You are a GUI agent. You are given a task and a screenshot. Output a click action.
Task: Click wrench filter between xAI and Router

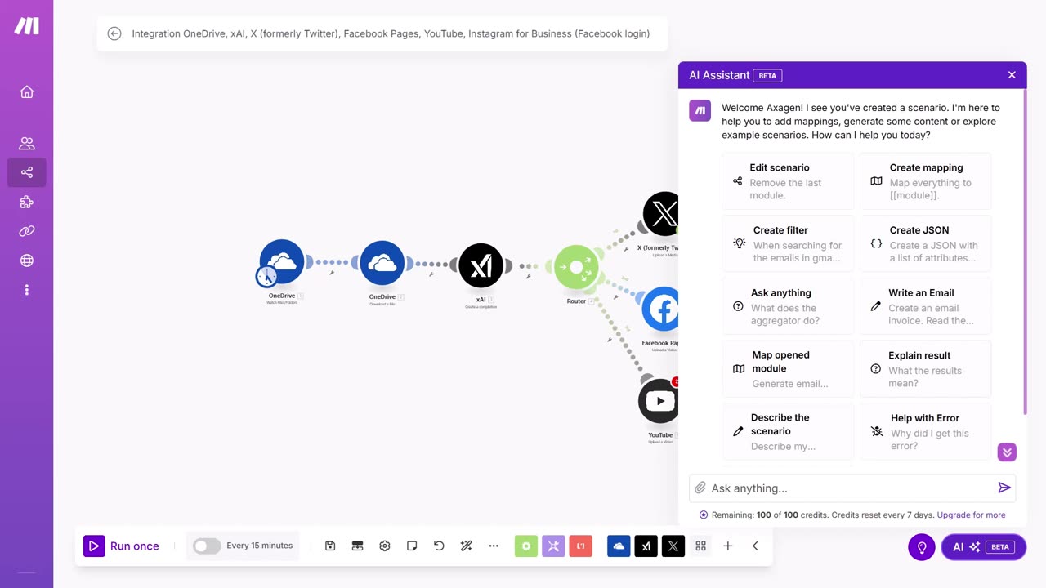coord(529,277)
